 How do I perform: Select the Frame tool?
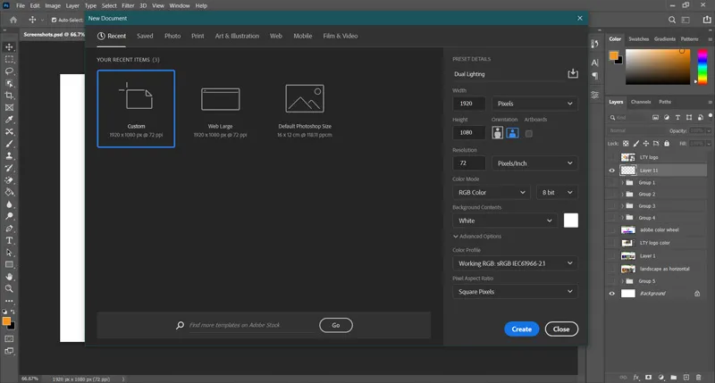[9, 107]
